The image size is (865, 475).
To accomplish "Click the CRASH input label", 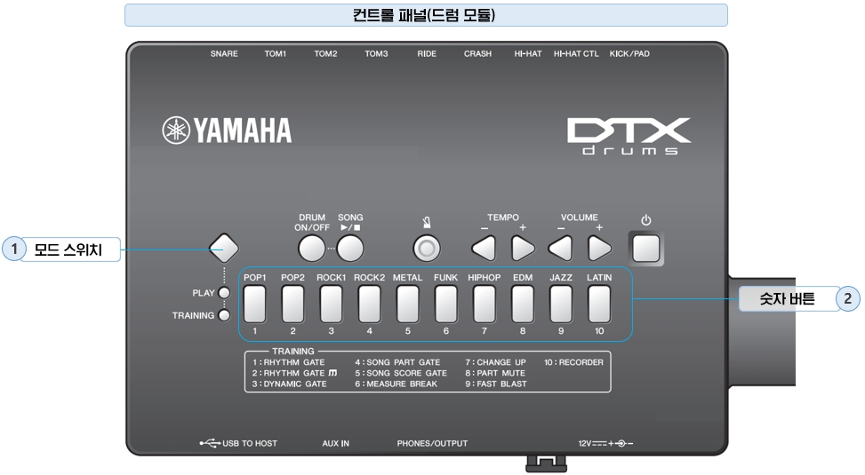I will tap(477, 53).
